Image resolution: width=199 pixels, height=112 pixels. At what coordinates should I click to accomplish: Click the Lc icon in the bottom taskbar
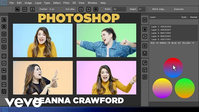tap(5, 110)
